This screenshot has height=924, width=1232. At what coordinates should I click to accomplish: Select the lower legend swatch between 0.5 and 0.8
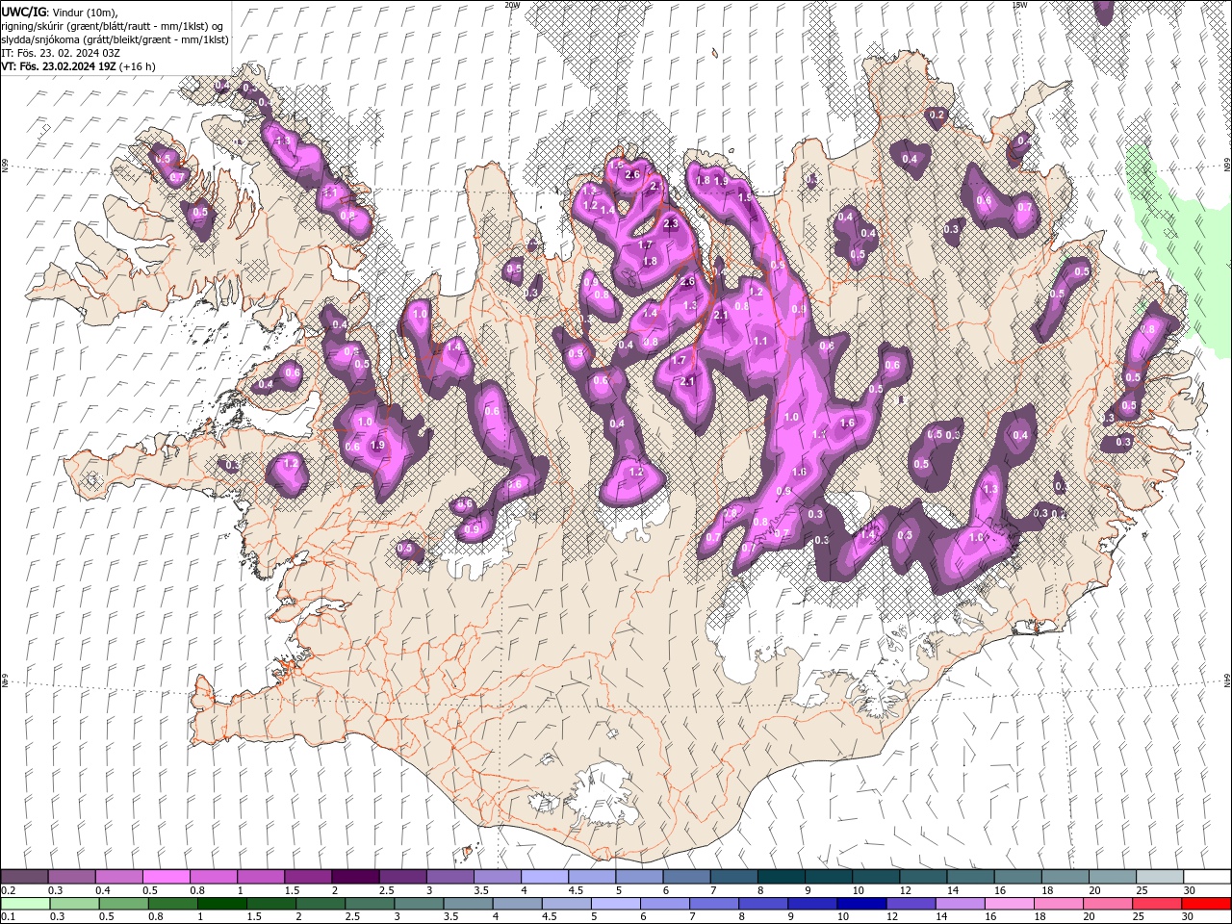coord(123,904)
